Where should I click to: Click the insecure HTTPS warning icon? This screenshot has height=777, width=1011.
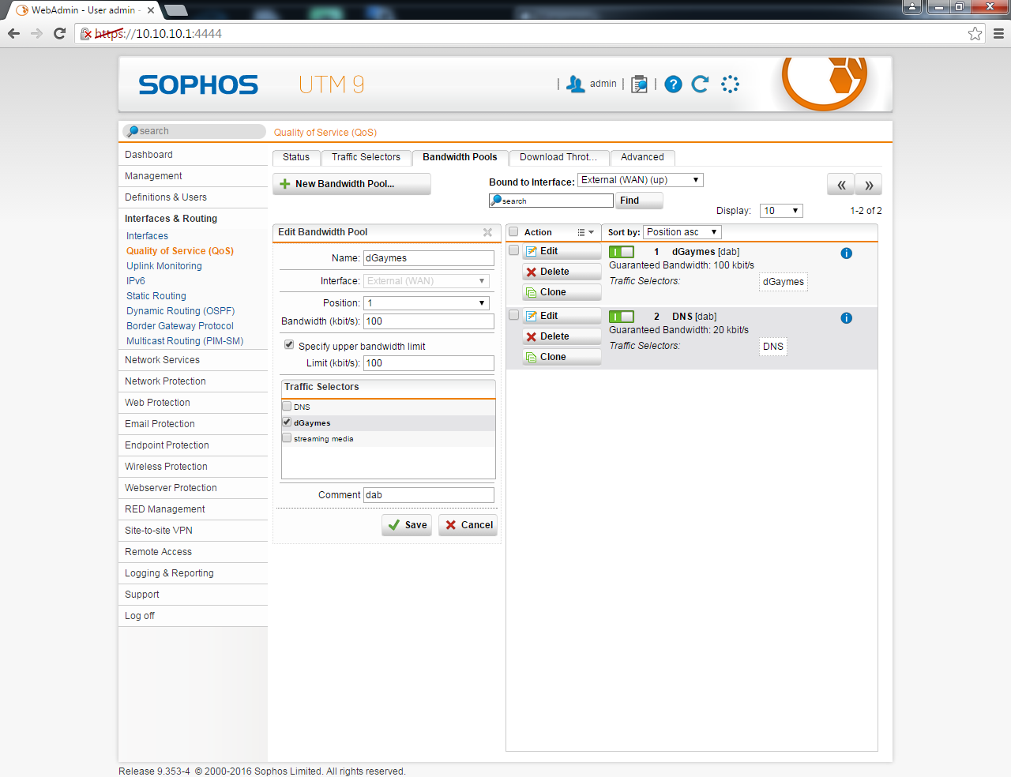coord(87,34)
